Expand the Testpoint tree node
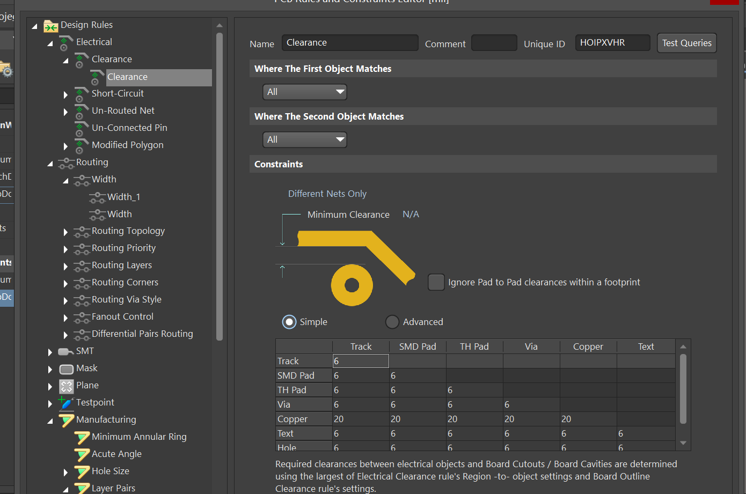 click(x=50, y=404)
